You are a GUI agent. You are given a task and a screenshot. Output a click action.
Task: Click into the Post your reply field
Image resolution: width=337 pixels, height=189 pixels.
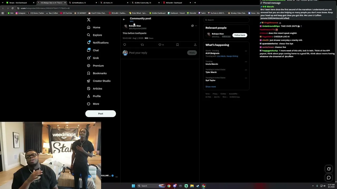pyautogui.click(x=157, y=53)
